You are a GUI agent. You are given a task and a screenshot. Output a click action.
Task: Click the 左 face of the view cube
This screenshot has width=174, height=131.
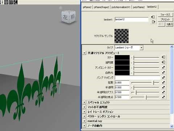[65, 17]
